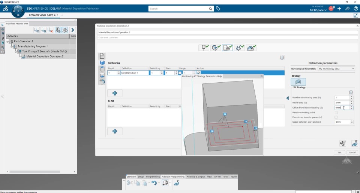Open the Help question mark icon
This screenshot has width=360, height=193.
tap(355, 9)
